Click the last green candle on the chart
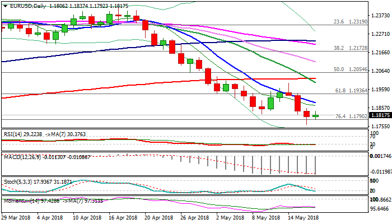392x224 pixels. tap(315, 116)
